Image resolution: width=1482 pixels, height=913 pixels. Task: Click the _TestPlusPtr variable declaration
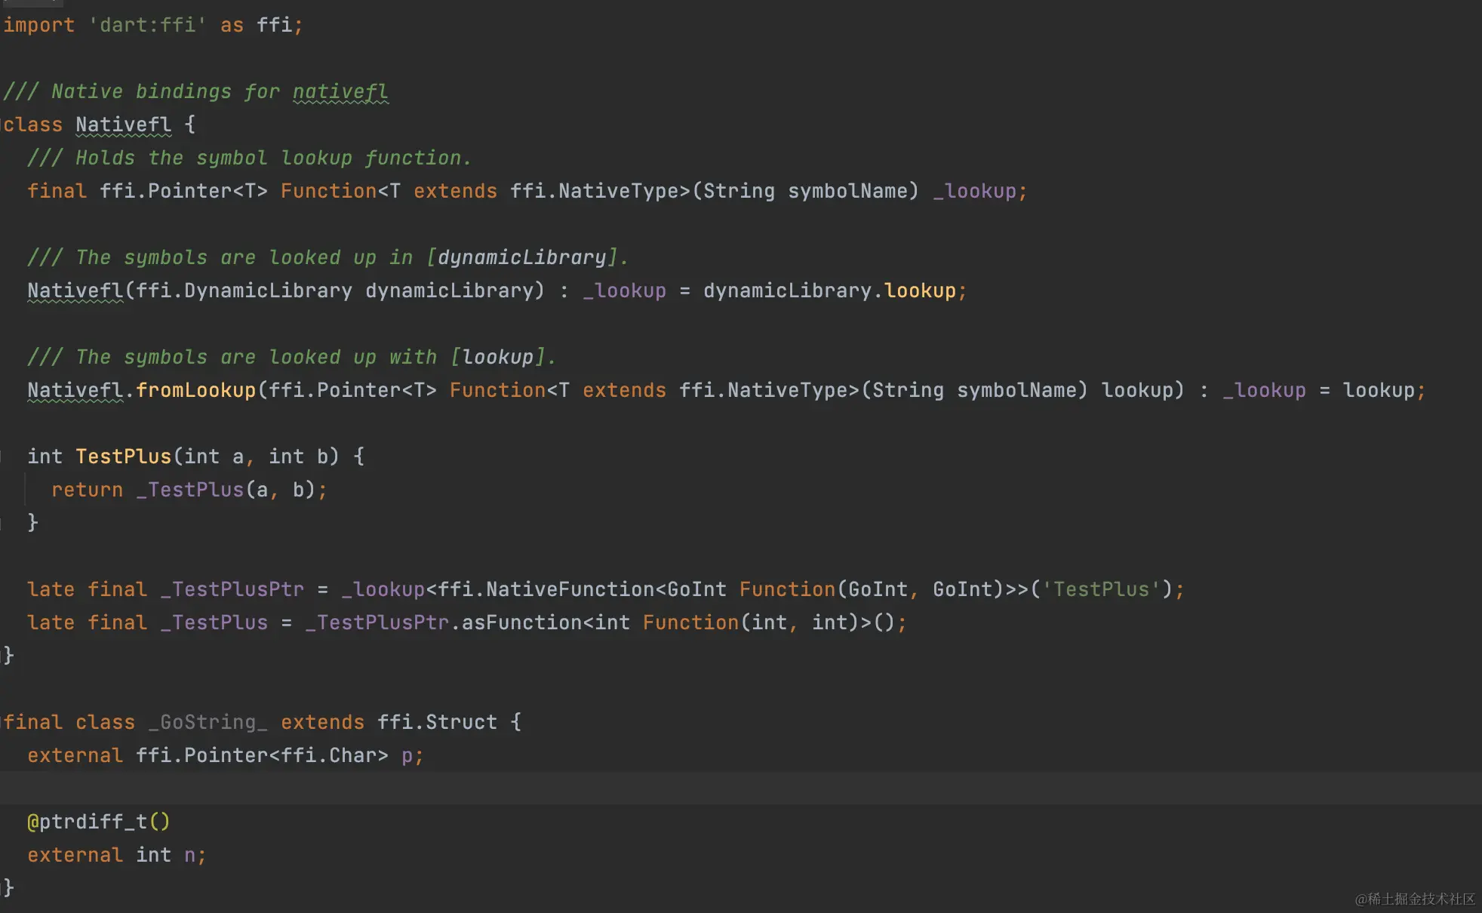[x=232, y=589]
